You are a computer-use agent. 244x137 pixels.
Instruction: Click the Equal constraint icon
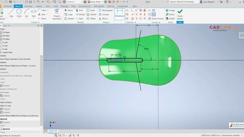point(144,19)
